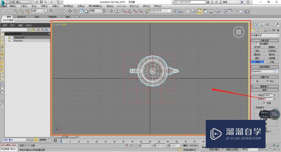Select the 边 creation method radio button
Viewport: 281px width, 152px height.
254,81
